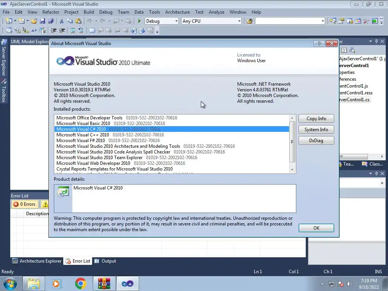Expand the New Project icon dropdown arrow

[x=15, y=21]
